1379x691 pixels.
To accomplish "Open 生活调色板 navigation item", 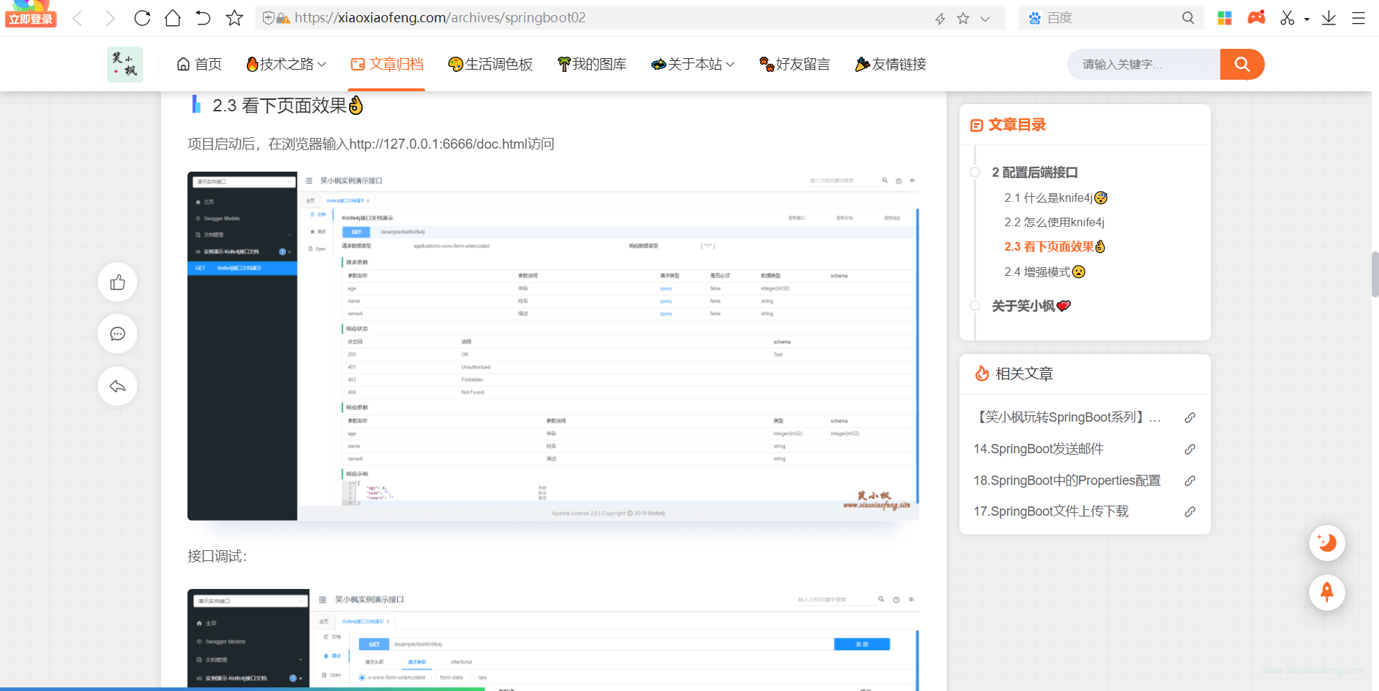I will pyautogui.click(x=491, y=64).
